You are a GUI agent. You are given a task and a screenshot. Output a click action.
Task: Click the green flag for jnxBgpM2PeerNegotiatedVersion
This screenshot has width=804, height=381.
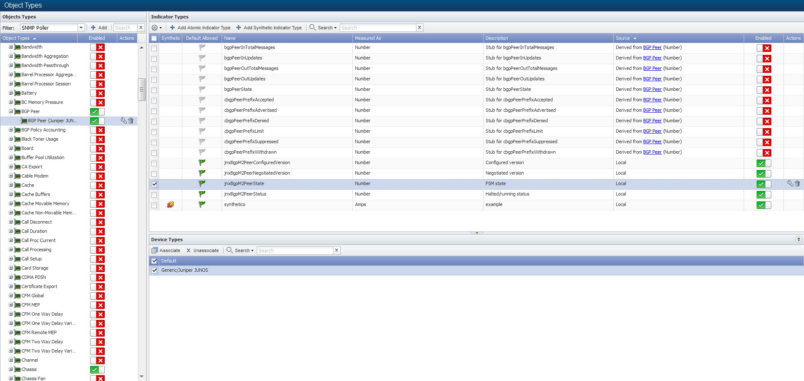click(x=202, y=173)
